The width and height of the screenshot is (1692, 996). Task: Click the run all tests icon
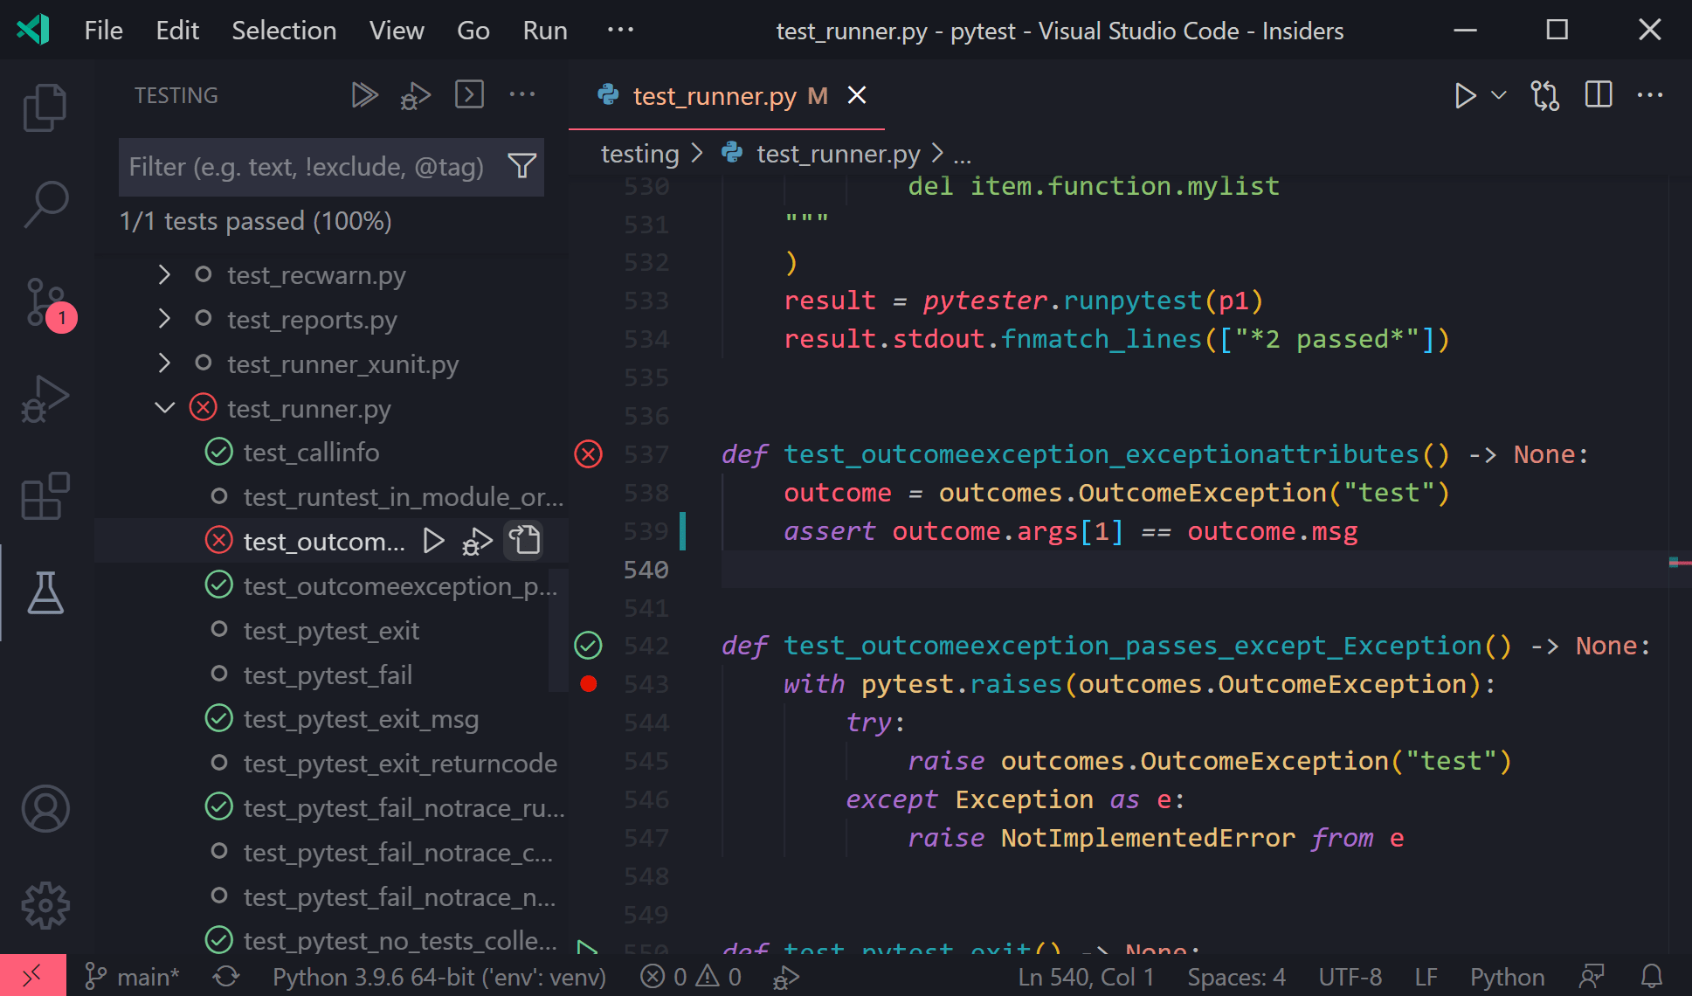click(363, 95)
